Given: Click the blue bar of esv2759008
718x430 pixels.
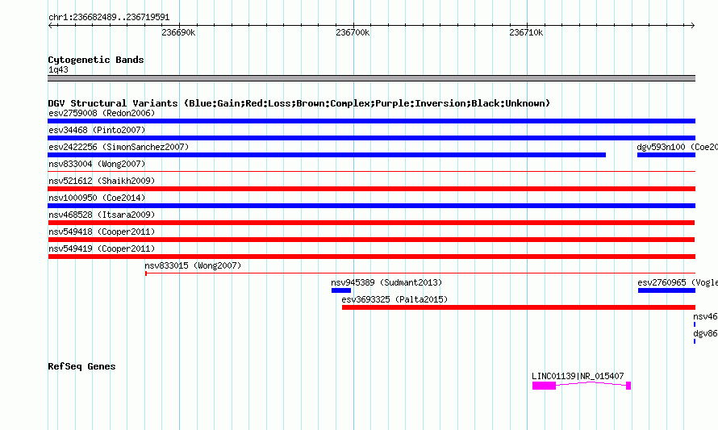Looking at the screenshot, I should (x=371, y=121).
